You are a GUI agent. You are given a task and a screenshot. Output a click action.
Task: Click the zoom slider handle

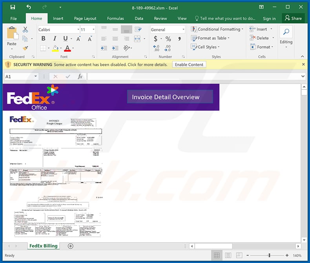(269, 256)
